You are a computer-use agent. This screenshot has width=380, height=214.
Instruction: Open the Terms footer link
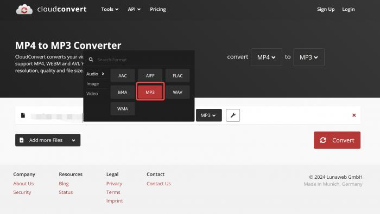pos(113,192)
